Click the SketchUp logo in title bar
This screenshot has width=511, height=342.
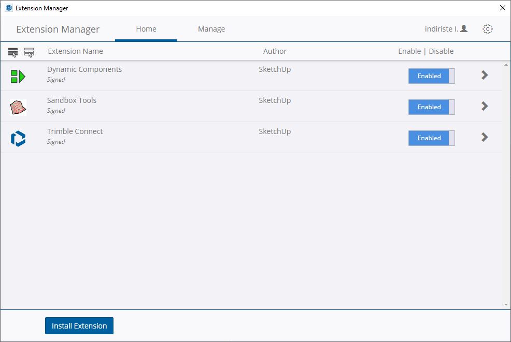(x=9, y=8)
